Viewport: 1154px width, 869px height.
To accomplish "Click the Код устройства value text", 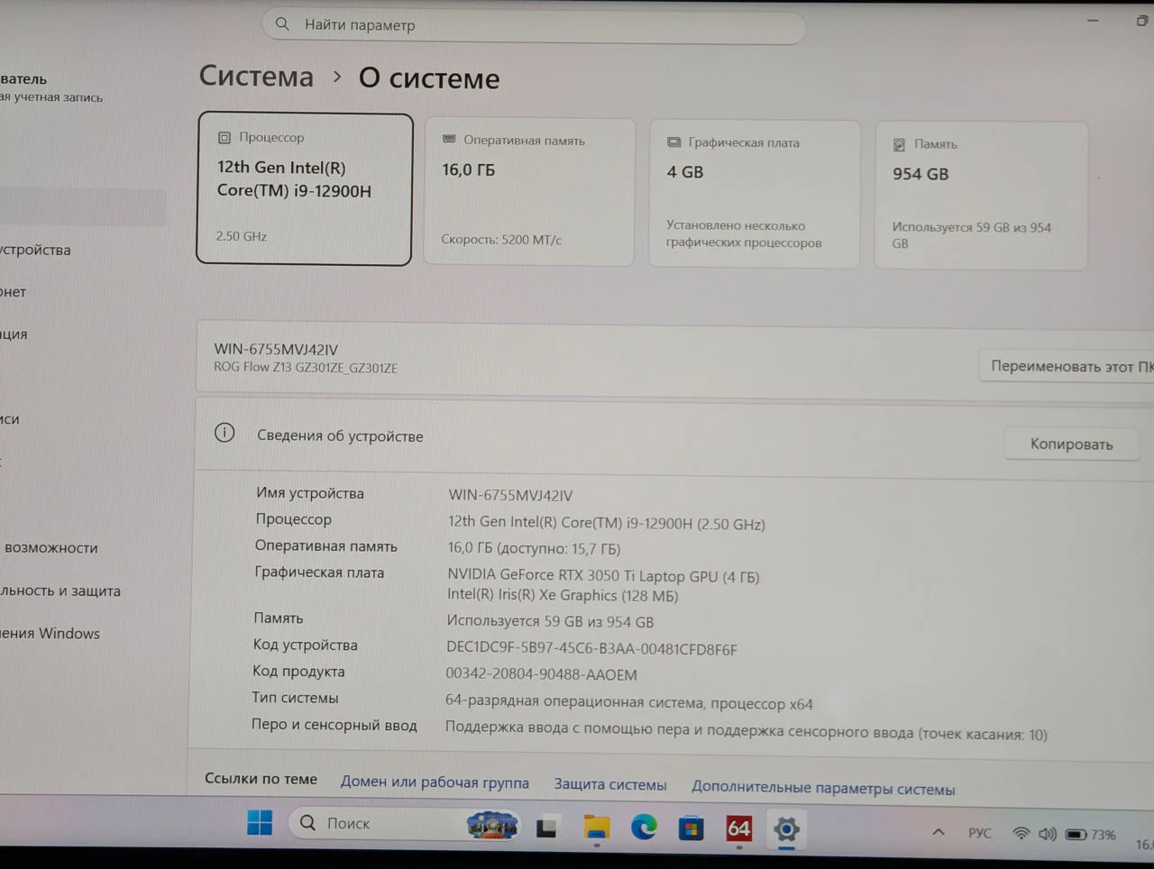I will tap(591, 648).
